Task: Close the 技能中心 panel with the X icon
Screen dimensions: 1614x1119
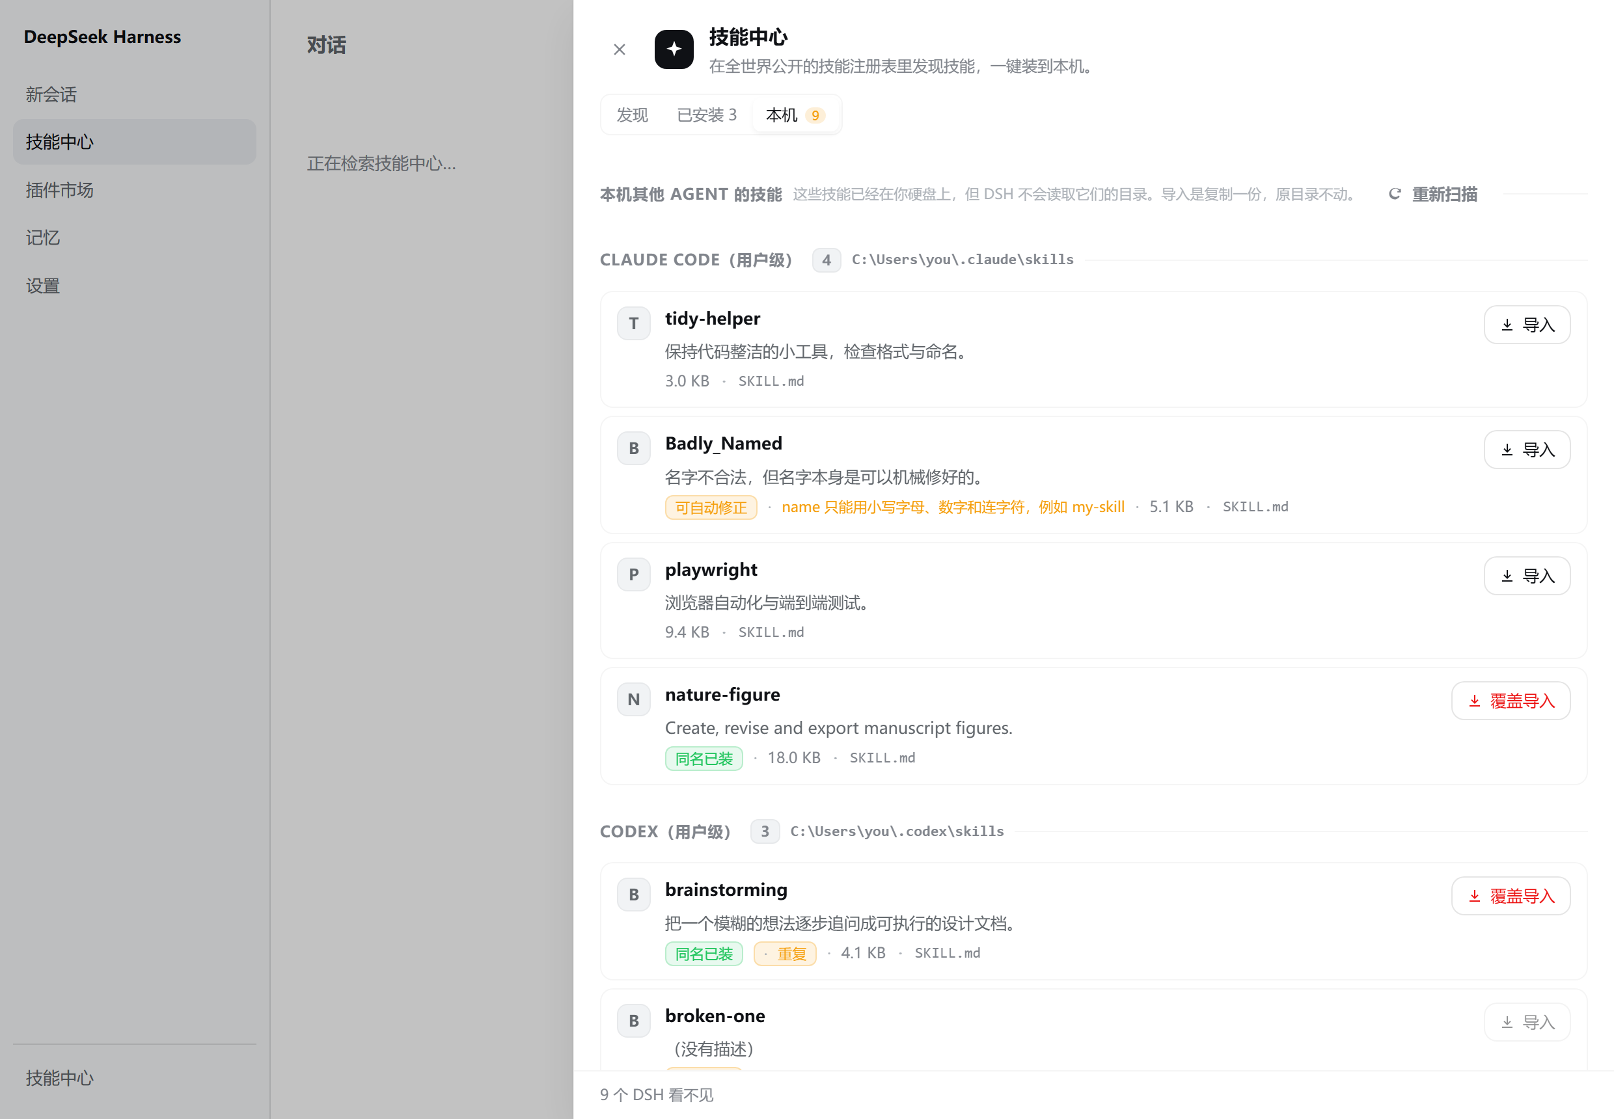Action: (x=620, y=49)
